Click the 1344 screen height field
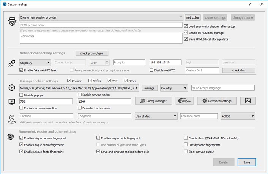Screen dimensions: 268x174 (104, 101)
